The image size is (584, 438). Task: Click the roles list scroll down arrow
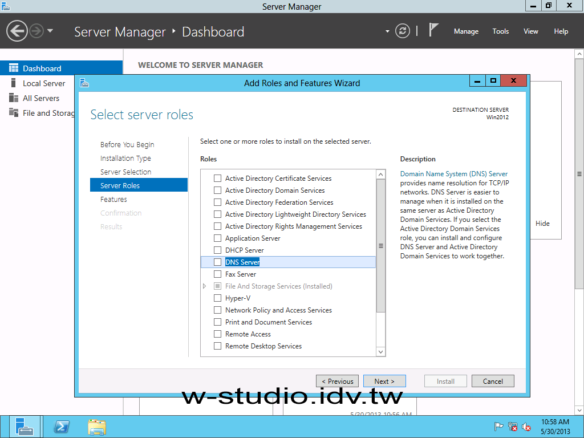(x=380, y=351)
